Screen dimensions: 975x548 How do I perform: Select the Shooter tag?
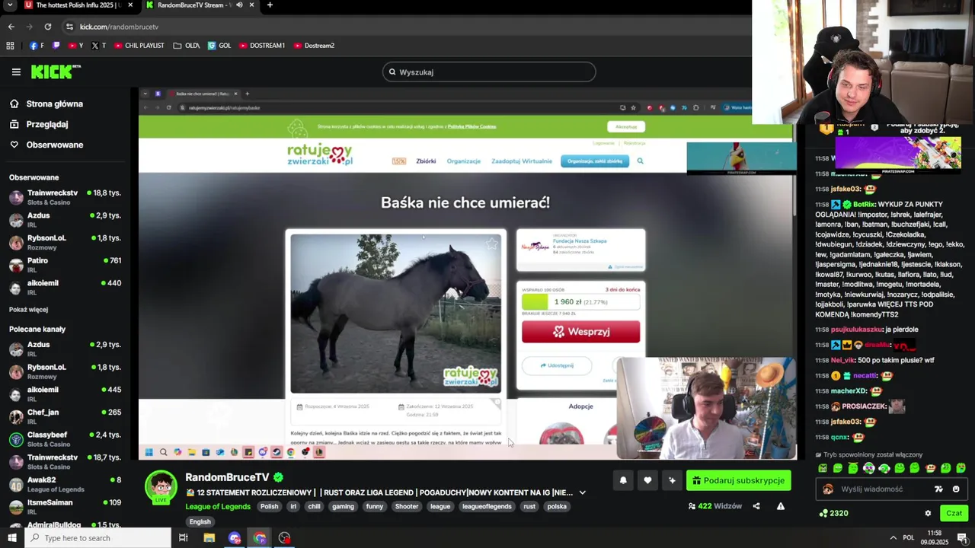[x=407, y=507]
